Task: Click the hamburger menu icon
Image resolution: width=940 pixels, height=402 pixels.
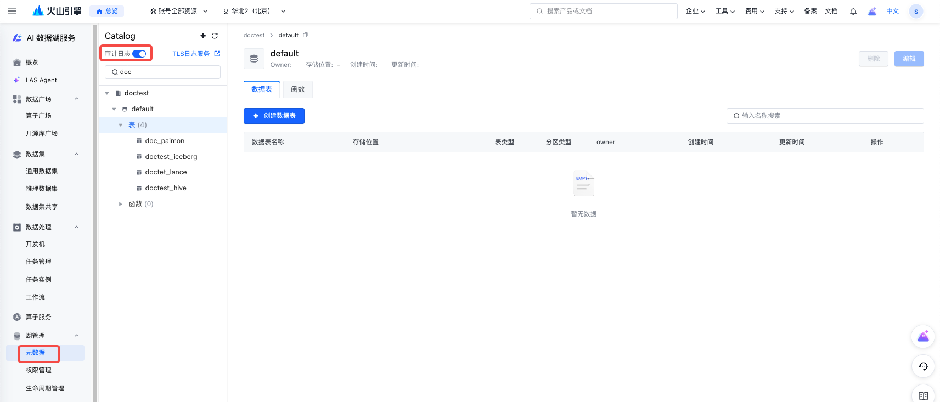Action: tap(12, 11)
